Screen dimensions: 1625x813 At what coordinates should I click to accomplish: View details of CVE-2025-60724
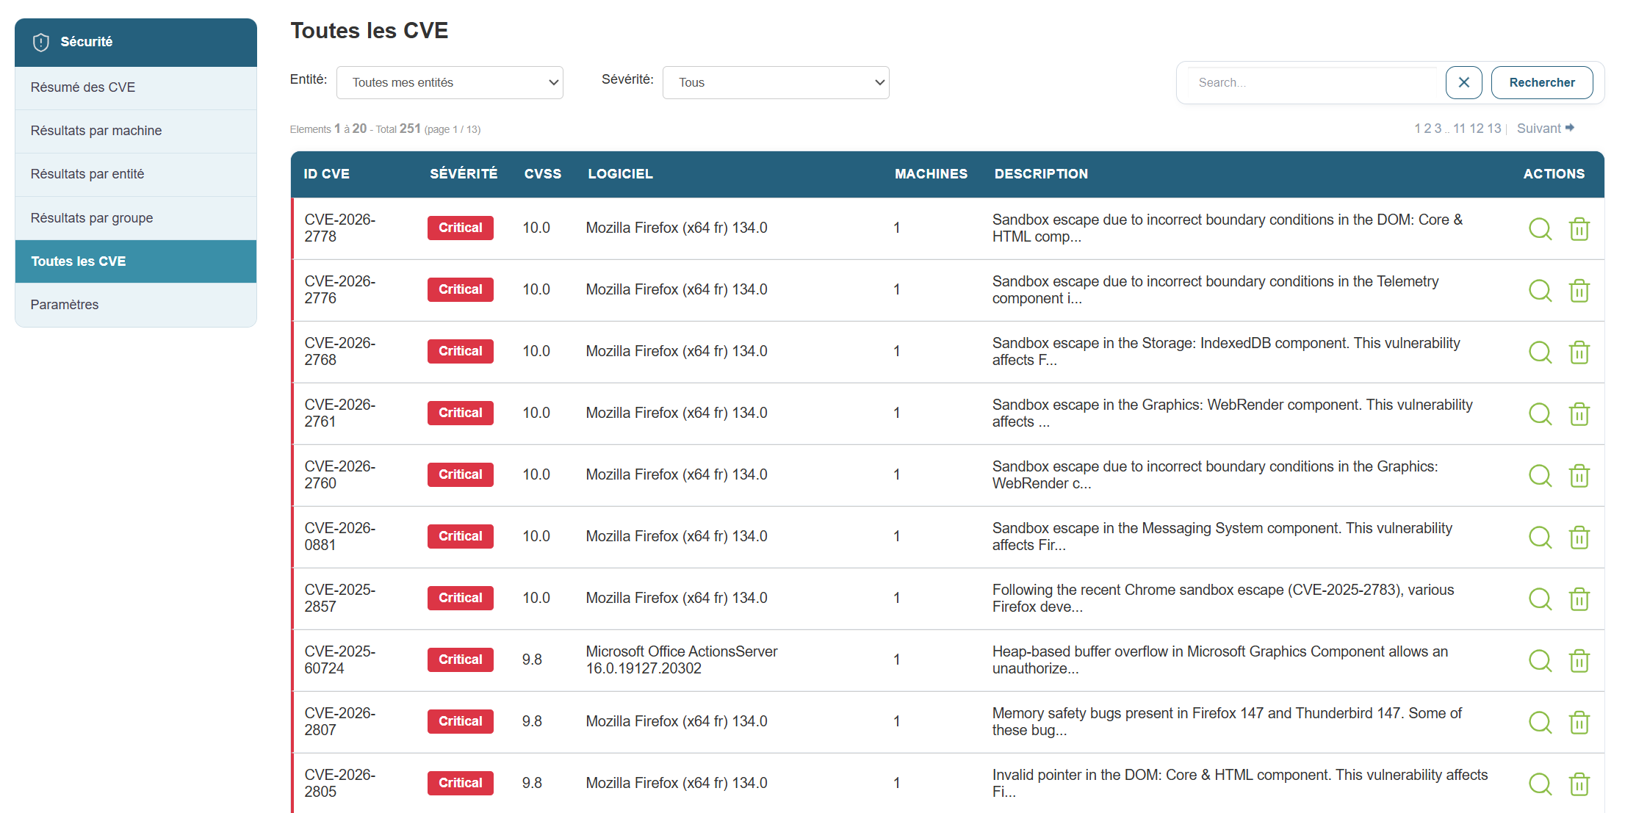click(1540, 661)
